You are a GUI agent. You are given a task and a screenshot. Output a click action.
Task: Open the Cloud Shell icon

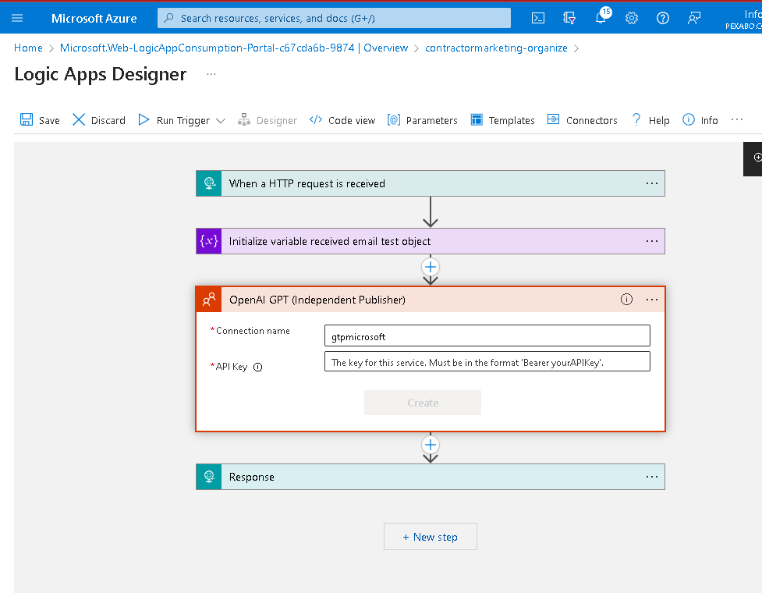pyautogui.click(x=538, y=19)
